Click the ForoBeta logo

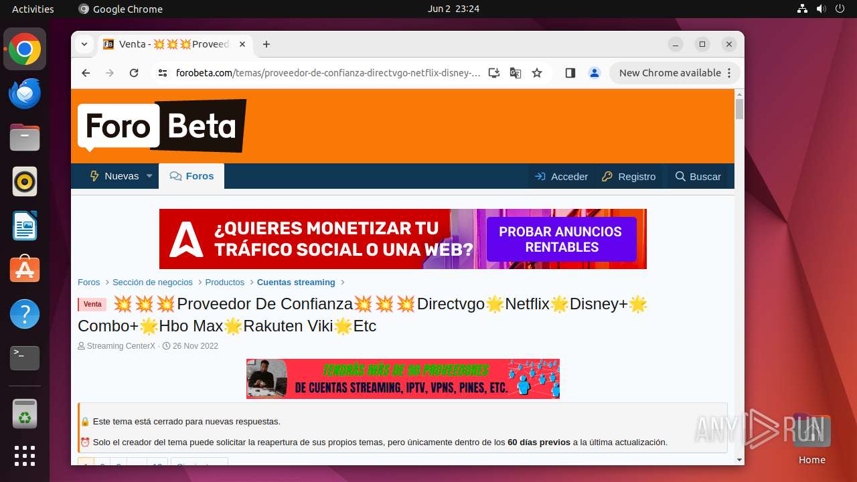pos(162,126)
